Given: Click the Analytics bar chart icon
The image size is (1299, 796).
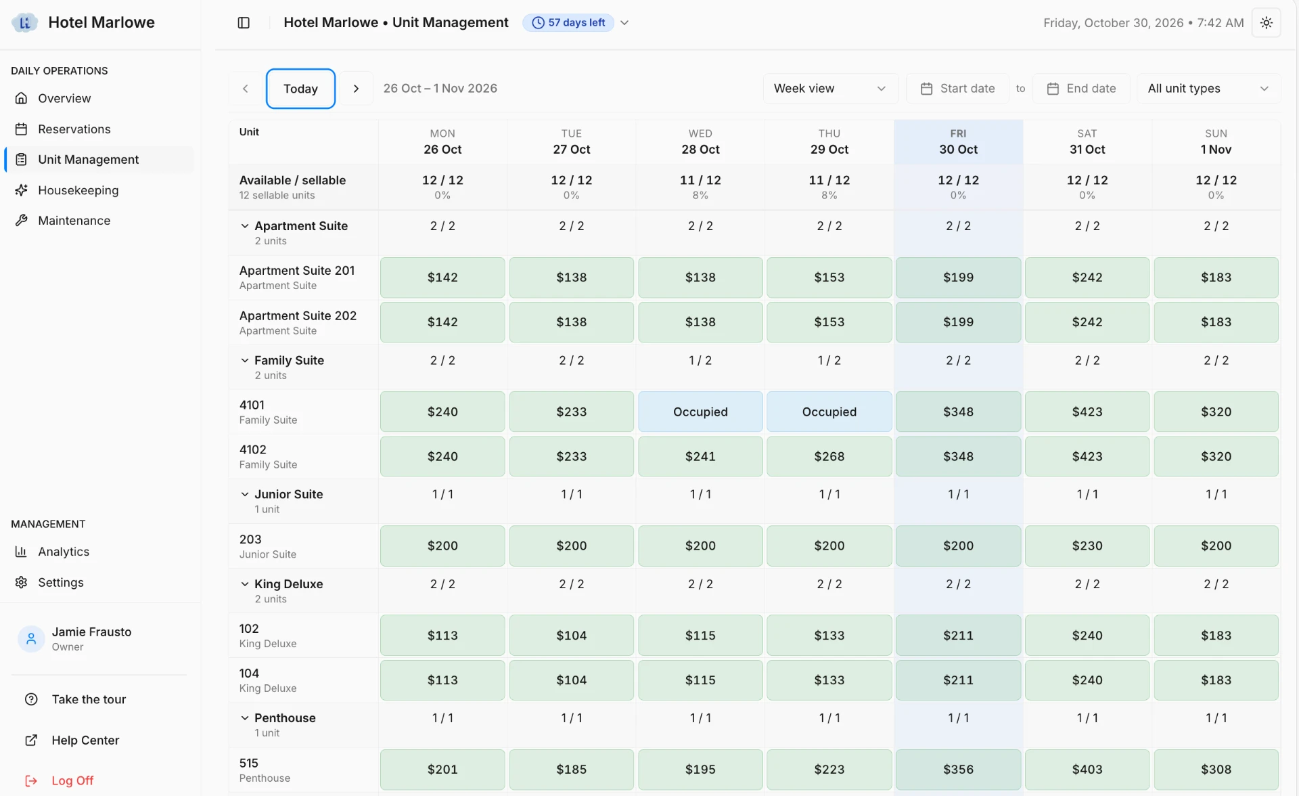Looking at the screenshot, I should [x=22, y=552].
